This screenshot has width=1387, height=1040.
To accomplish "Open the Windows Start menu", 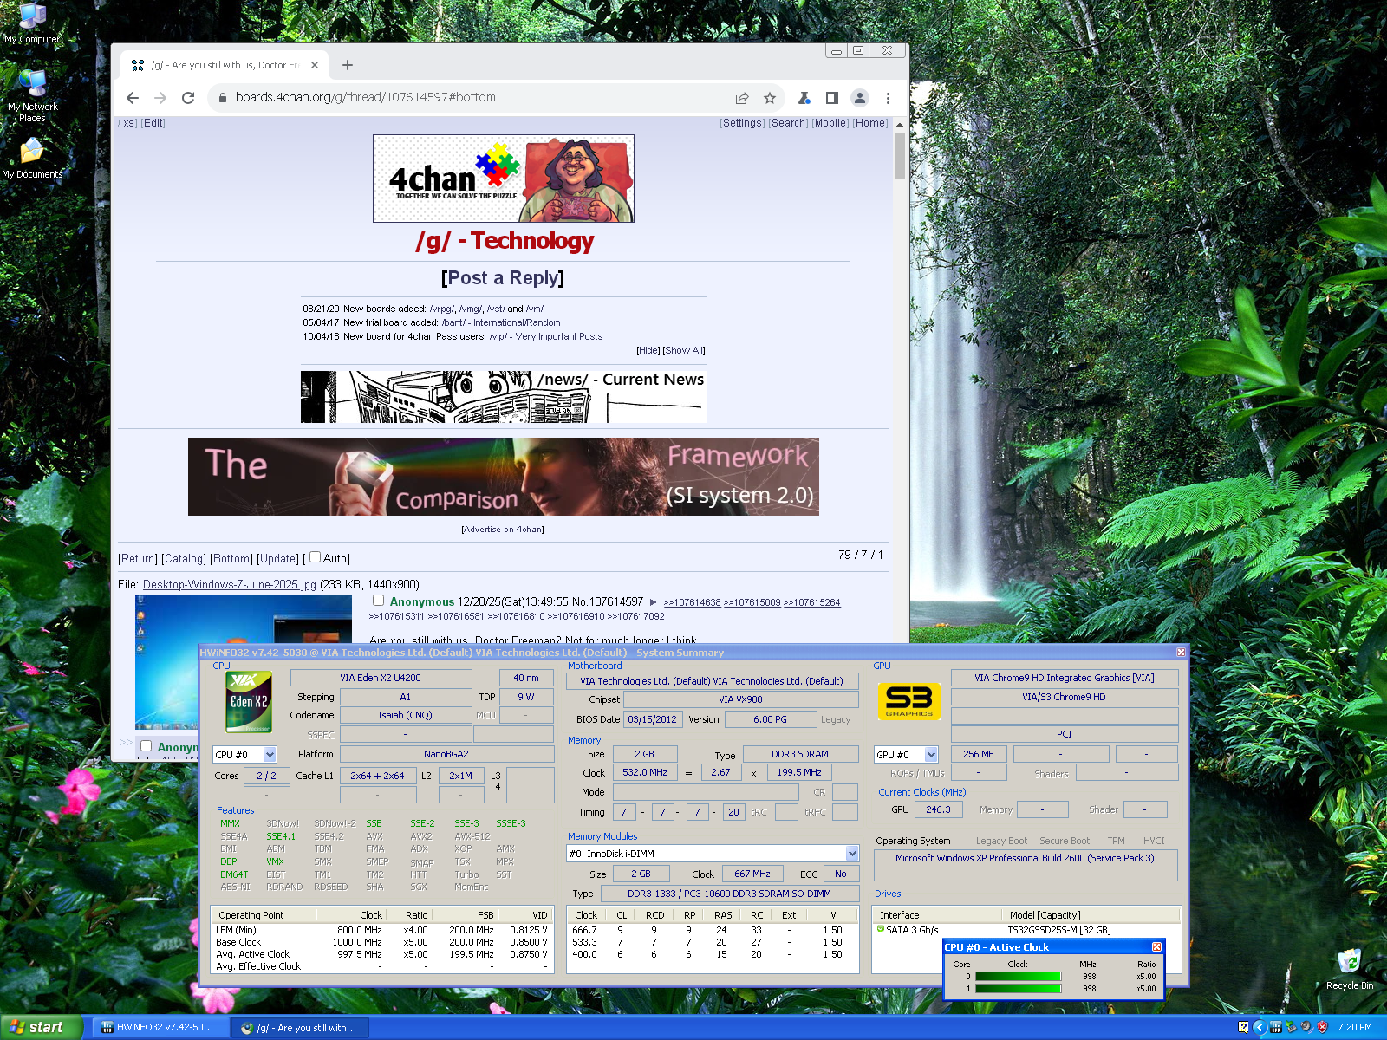I will pyautogui.click(x=41, y=1028).
